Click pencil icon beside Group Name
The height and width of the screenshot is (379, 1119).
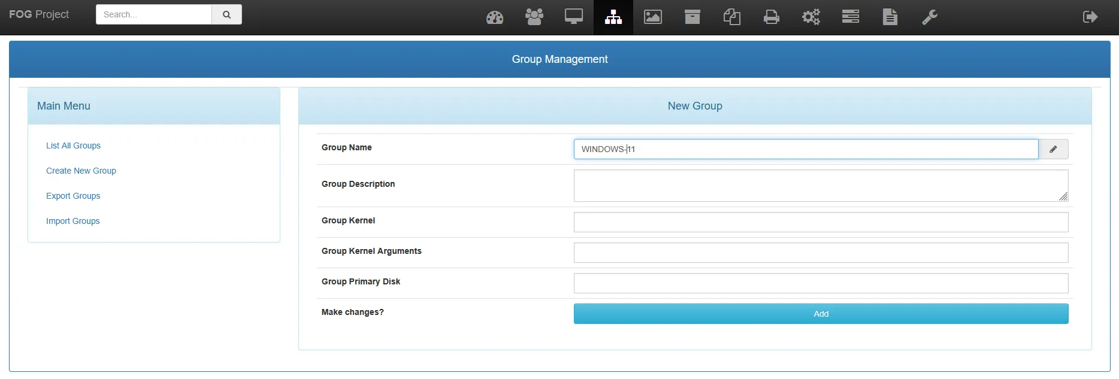pos(1053,149)
